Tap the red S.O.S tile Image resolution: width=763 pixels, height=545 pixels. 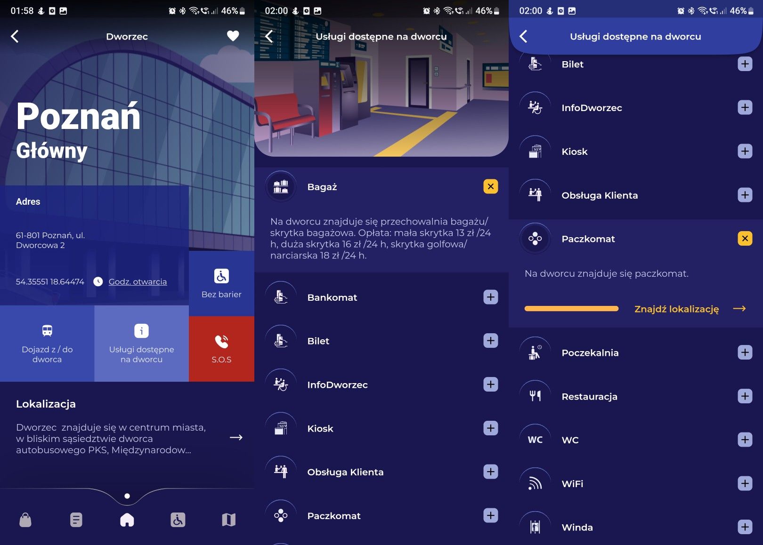click(221, 349)
